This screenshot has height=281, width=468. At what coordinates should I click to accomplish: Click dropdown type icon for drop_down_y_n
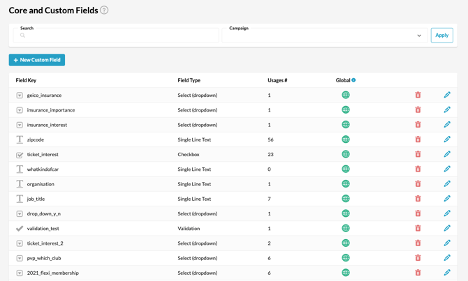point(20,214)
